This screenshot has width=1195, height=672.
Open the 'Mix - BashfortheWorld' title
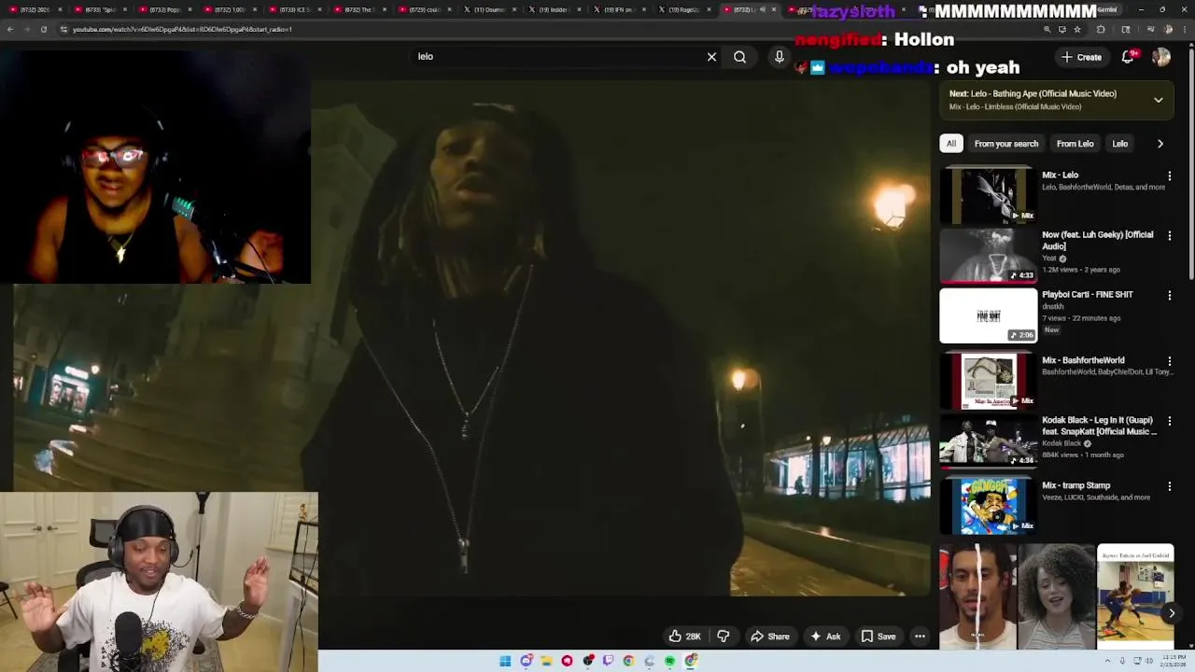(x=1083, y=360)
